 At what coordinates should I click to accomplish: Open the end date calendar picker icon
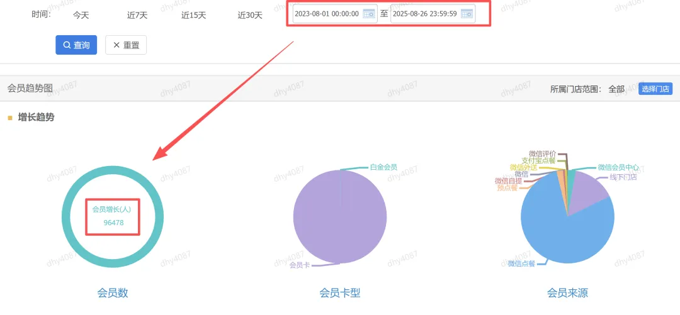click(x=467, y=14)
